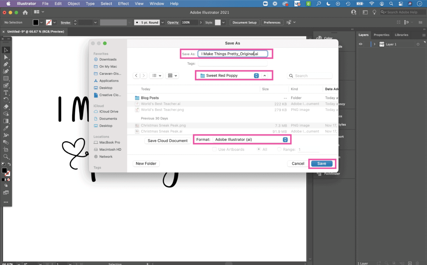Open the Zoom tool
Image resolution: width=427 pixels, height=265 pixels.
point(6,156)
